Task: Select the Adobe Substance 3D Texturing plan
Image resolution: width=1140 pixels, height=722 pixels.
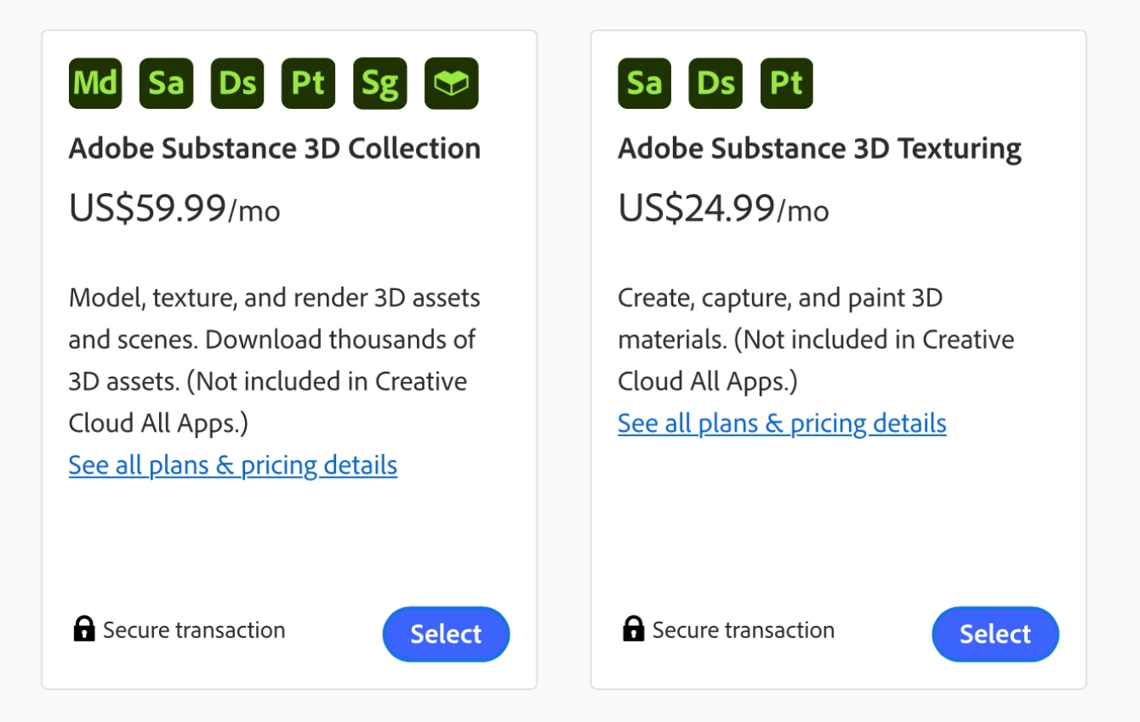Action: pyautogui.click(x=995, y=634)
